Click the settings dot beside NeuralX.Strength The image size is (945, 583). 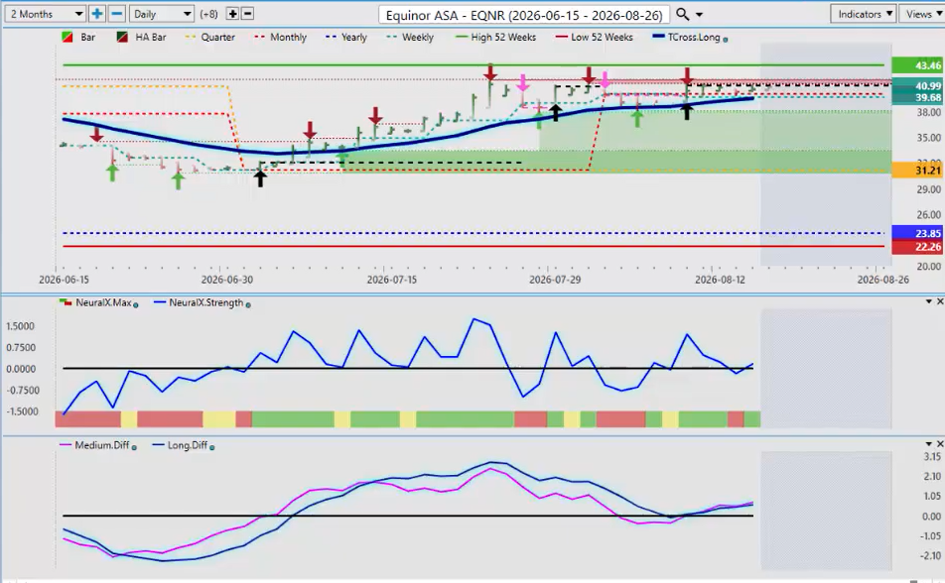click(x=248, y=304)
